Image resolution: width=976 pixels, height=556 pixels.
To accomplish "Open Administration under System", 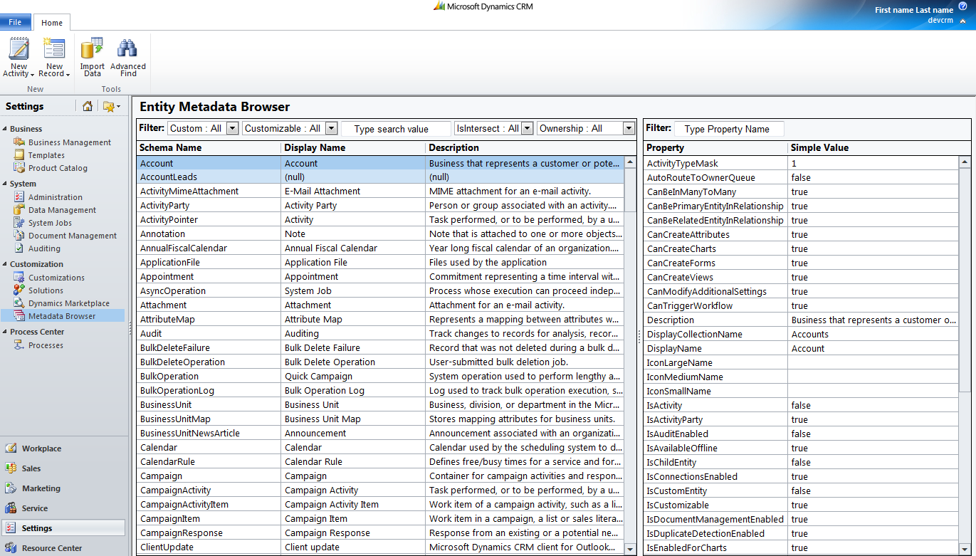I will 55,197.
